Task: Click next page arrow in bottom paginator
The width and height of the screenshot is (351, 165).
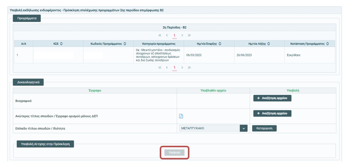Action: [182, 68]
